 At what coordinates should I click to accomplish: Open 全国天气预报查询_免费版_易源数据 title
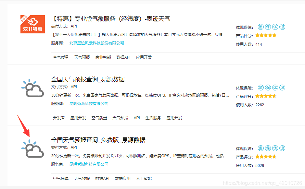tap(98, 140)
